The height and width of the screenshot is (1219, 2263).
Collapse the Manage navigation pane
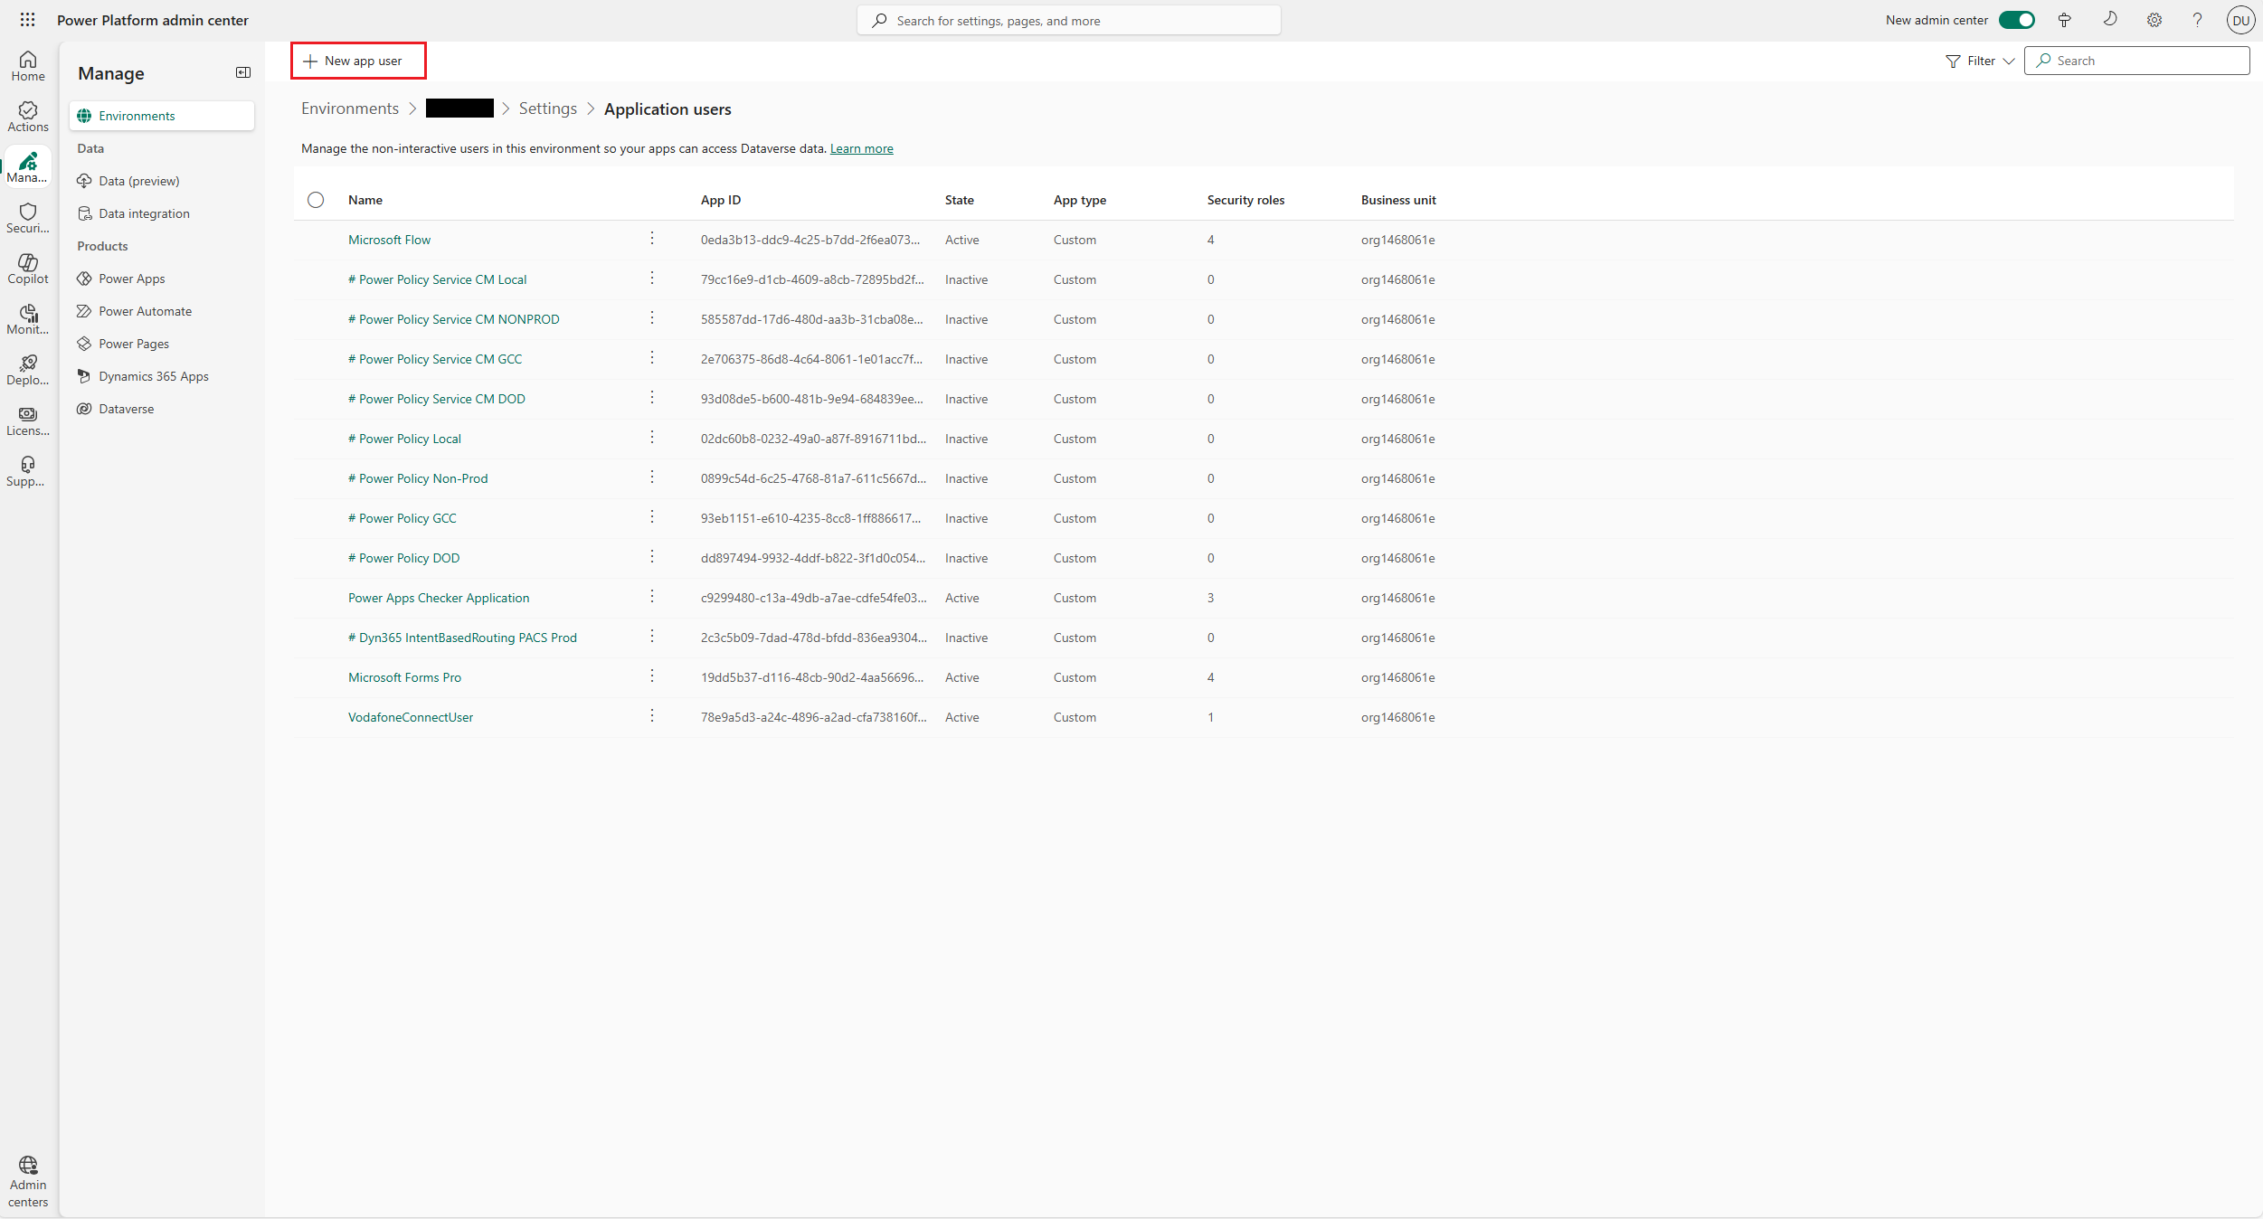click(243, 72)
